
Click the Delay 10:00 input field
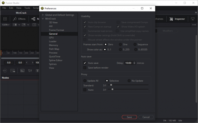pyautogui.click(x=129, y=63)
